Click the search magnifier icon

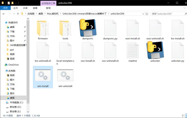click(x=186, y=14)
